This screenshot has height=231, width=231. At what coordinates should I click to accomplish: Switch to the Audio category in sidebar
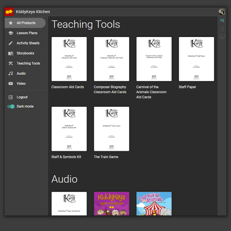pyautogui.click(x=25, y=74)
